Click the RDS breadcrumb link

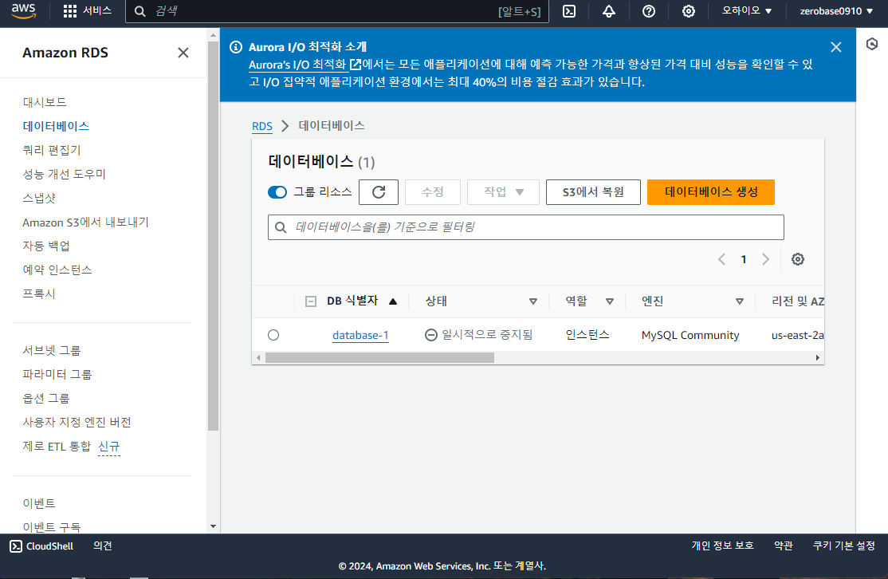(x=262, y=126)
